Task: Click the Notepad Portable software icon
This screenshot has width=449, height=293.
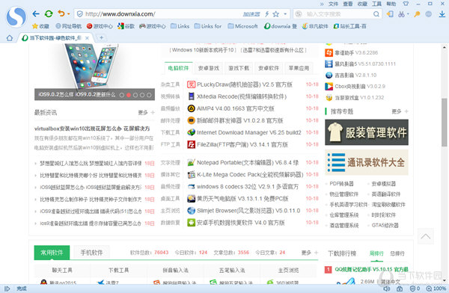Action: [191, 162]
